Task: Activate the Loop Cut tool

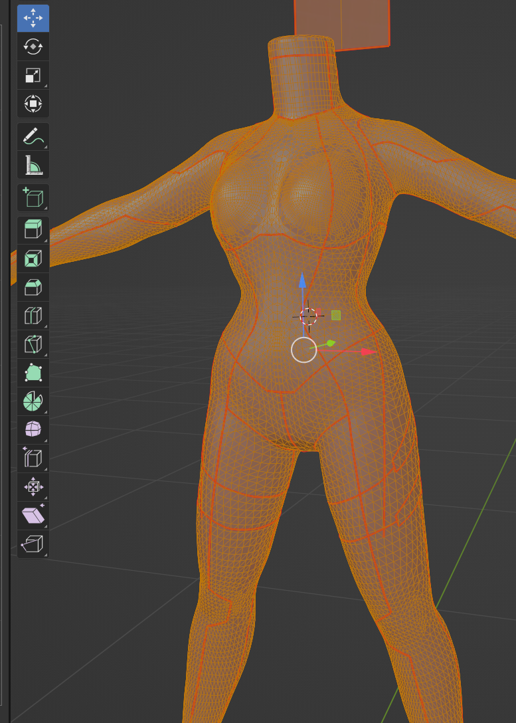Action: [33, 316]
